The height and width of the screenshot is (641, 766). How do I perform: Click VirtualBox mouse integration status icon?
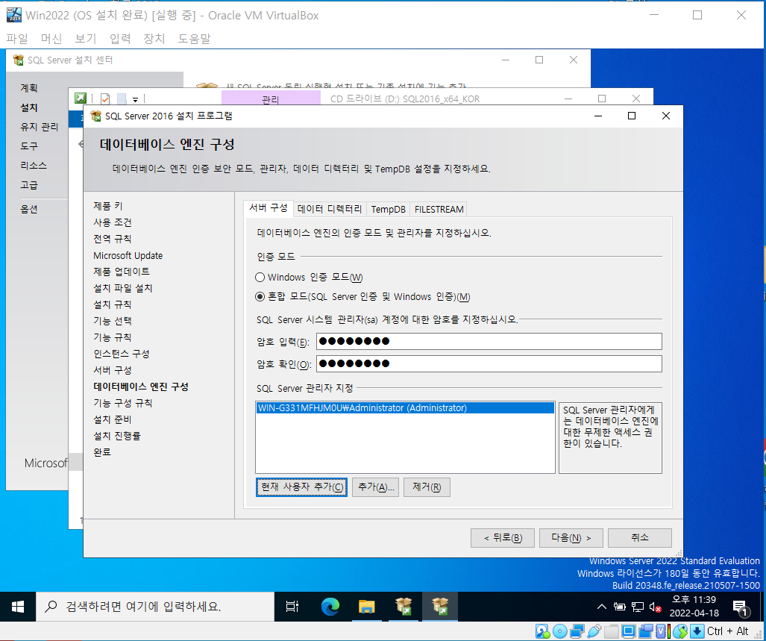tap(680, 631)
